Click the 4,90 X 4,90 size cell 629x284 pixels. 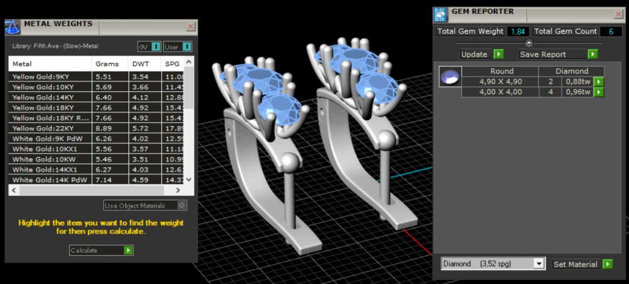pyautogui.click(x=501, y=82)
